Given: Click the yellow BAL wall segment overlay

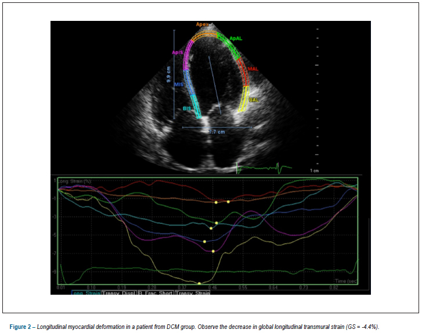Looking at the screenshot, I should (244, 99).
